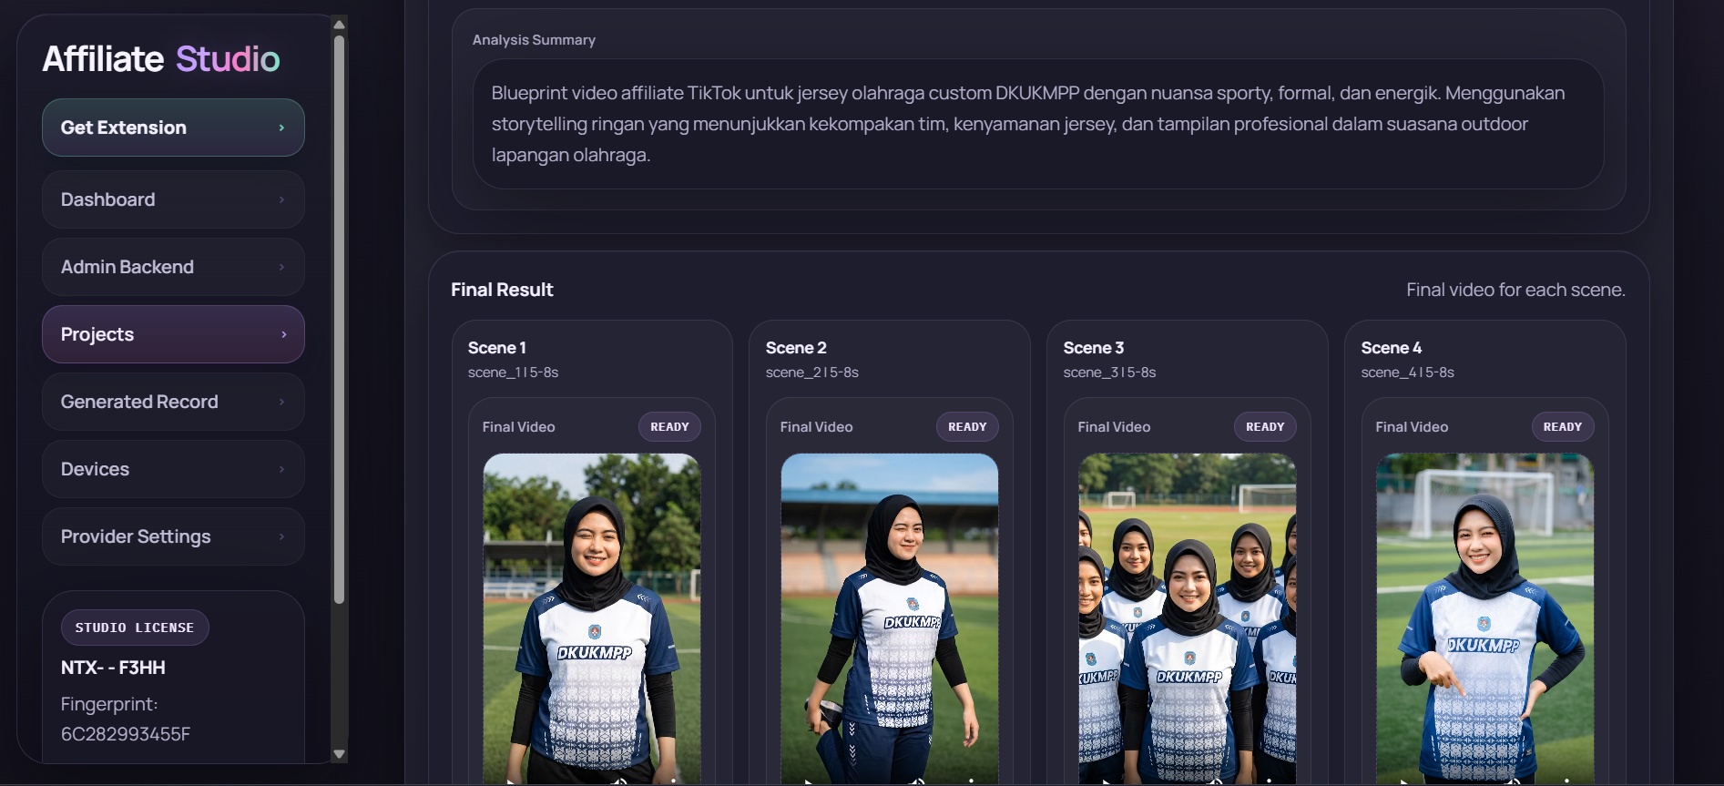The width and height of the screenshot is (1724, 786).
Task: Click the sidebar vertical scrollbar thumb
Action: click(x=340, y=319)
